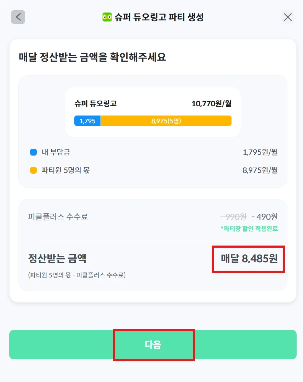Viewport: 303px width, 382px height.
Task: Click the 매달 정산받는 금액을 확인해주세요 heading
Action: point(92,57)
